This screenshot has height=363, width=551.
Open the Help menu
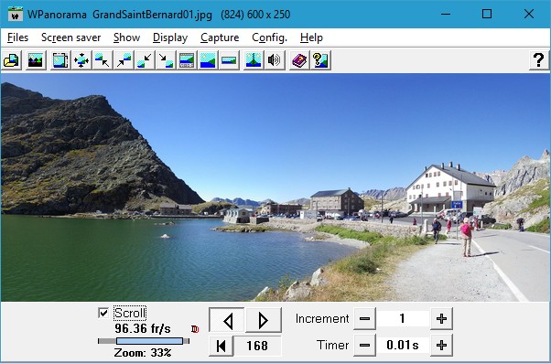[311, 37]
